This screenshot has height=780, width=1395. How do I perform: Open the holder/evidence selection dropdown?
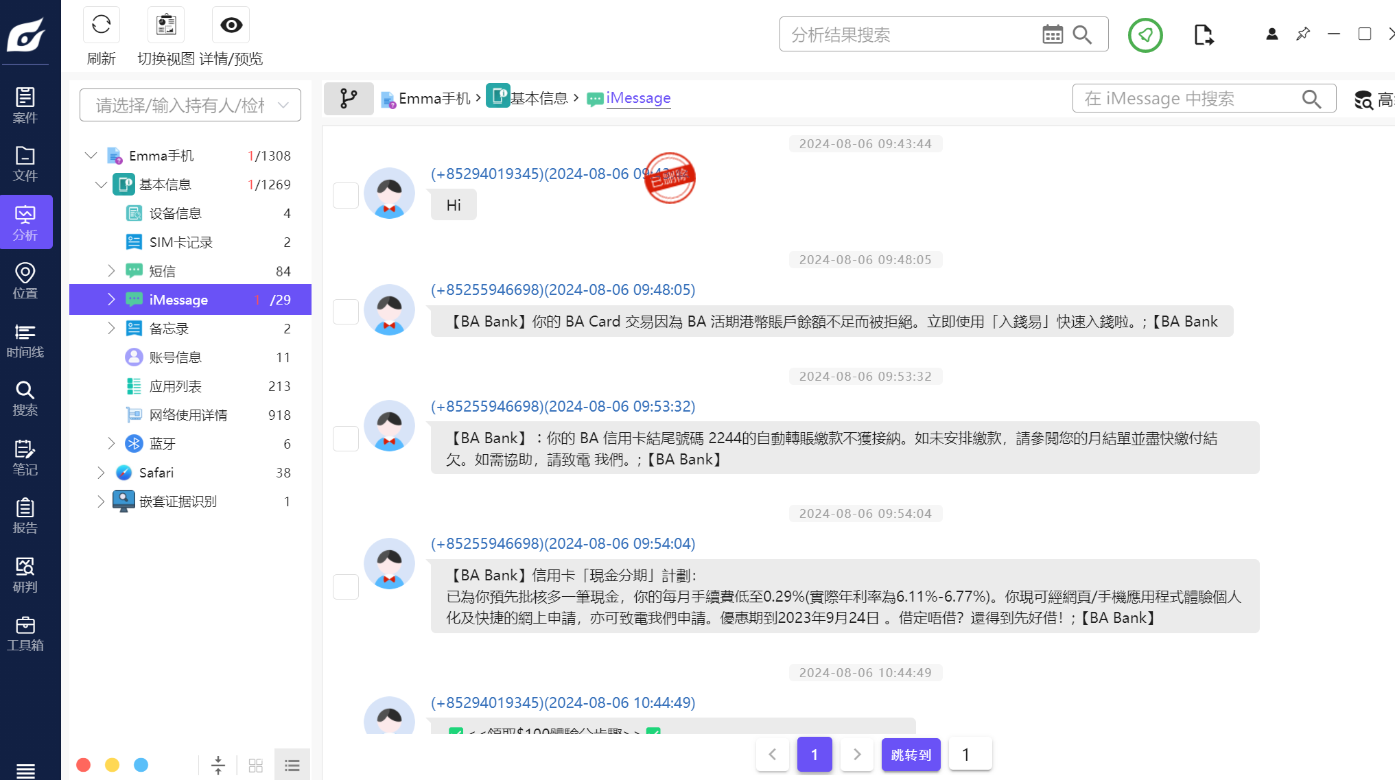(190, 105)
